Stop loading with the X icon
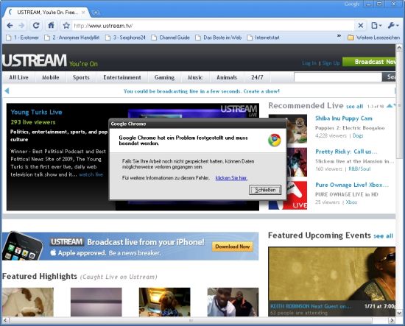The height and width of the screenshot is (326, 405). (x=361, y=26)
